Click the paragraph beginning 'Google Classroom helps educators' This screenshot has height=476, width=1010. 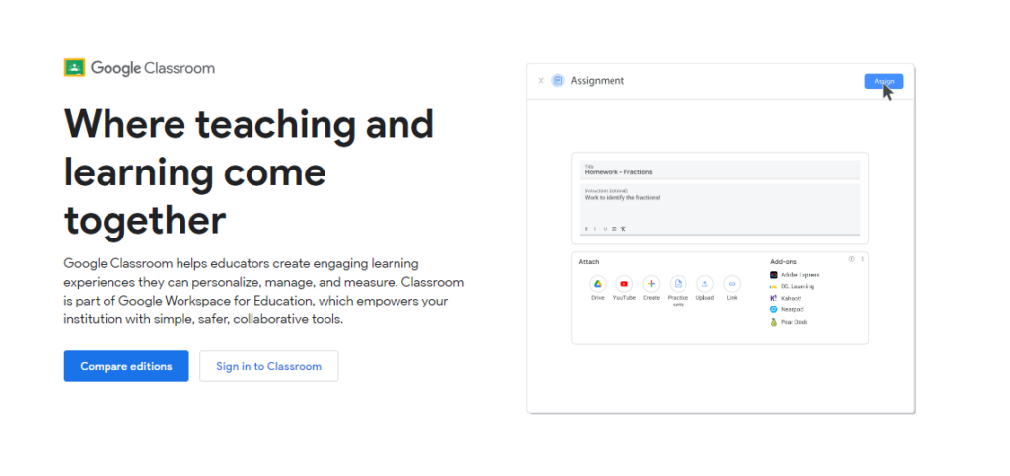(263, 292)
